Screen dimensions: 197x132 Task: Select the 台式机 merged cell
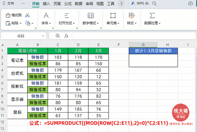pos(17,73)
